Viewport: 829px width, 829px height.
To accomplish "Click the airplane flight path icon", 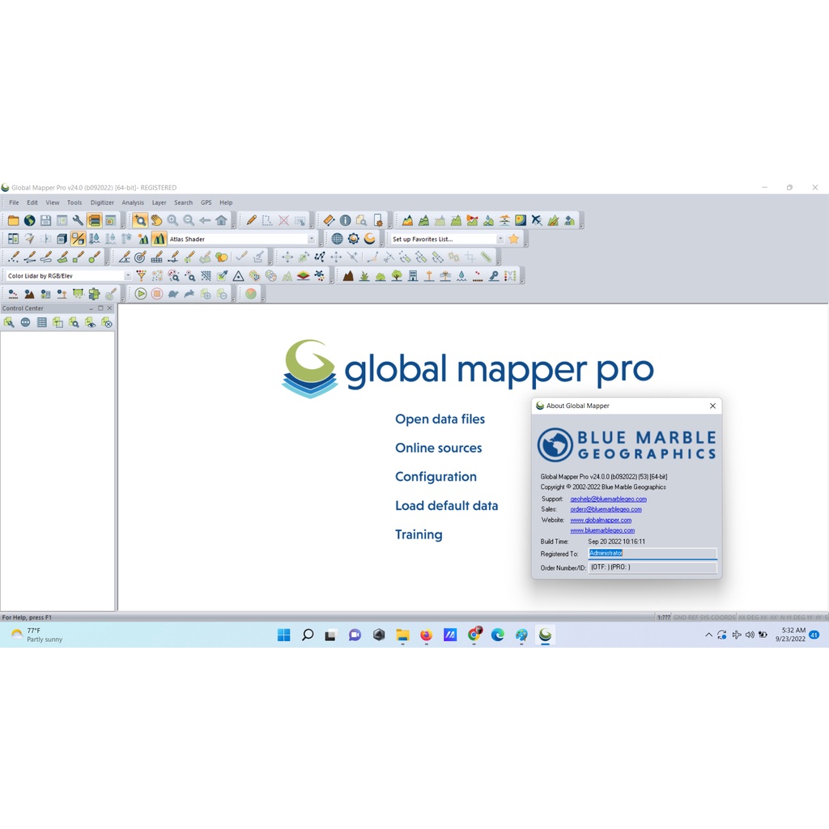I will [538, 220].
